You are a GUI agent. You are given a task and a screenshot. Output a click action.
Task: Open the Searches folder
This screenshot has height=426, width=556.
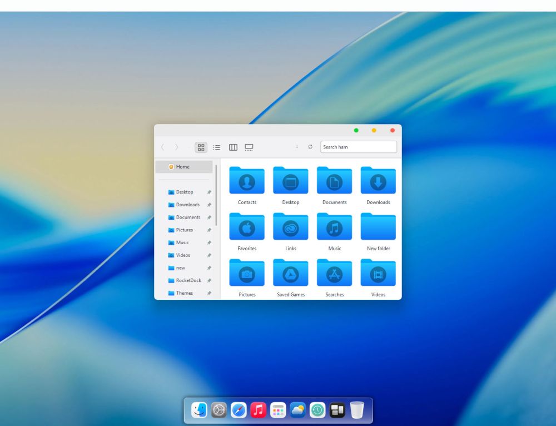[334, 273]
